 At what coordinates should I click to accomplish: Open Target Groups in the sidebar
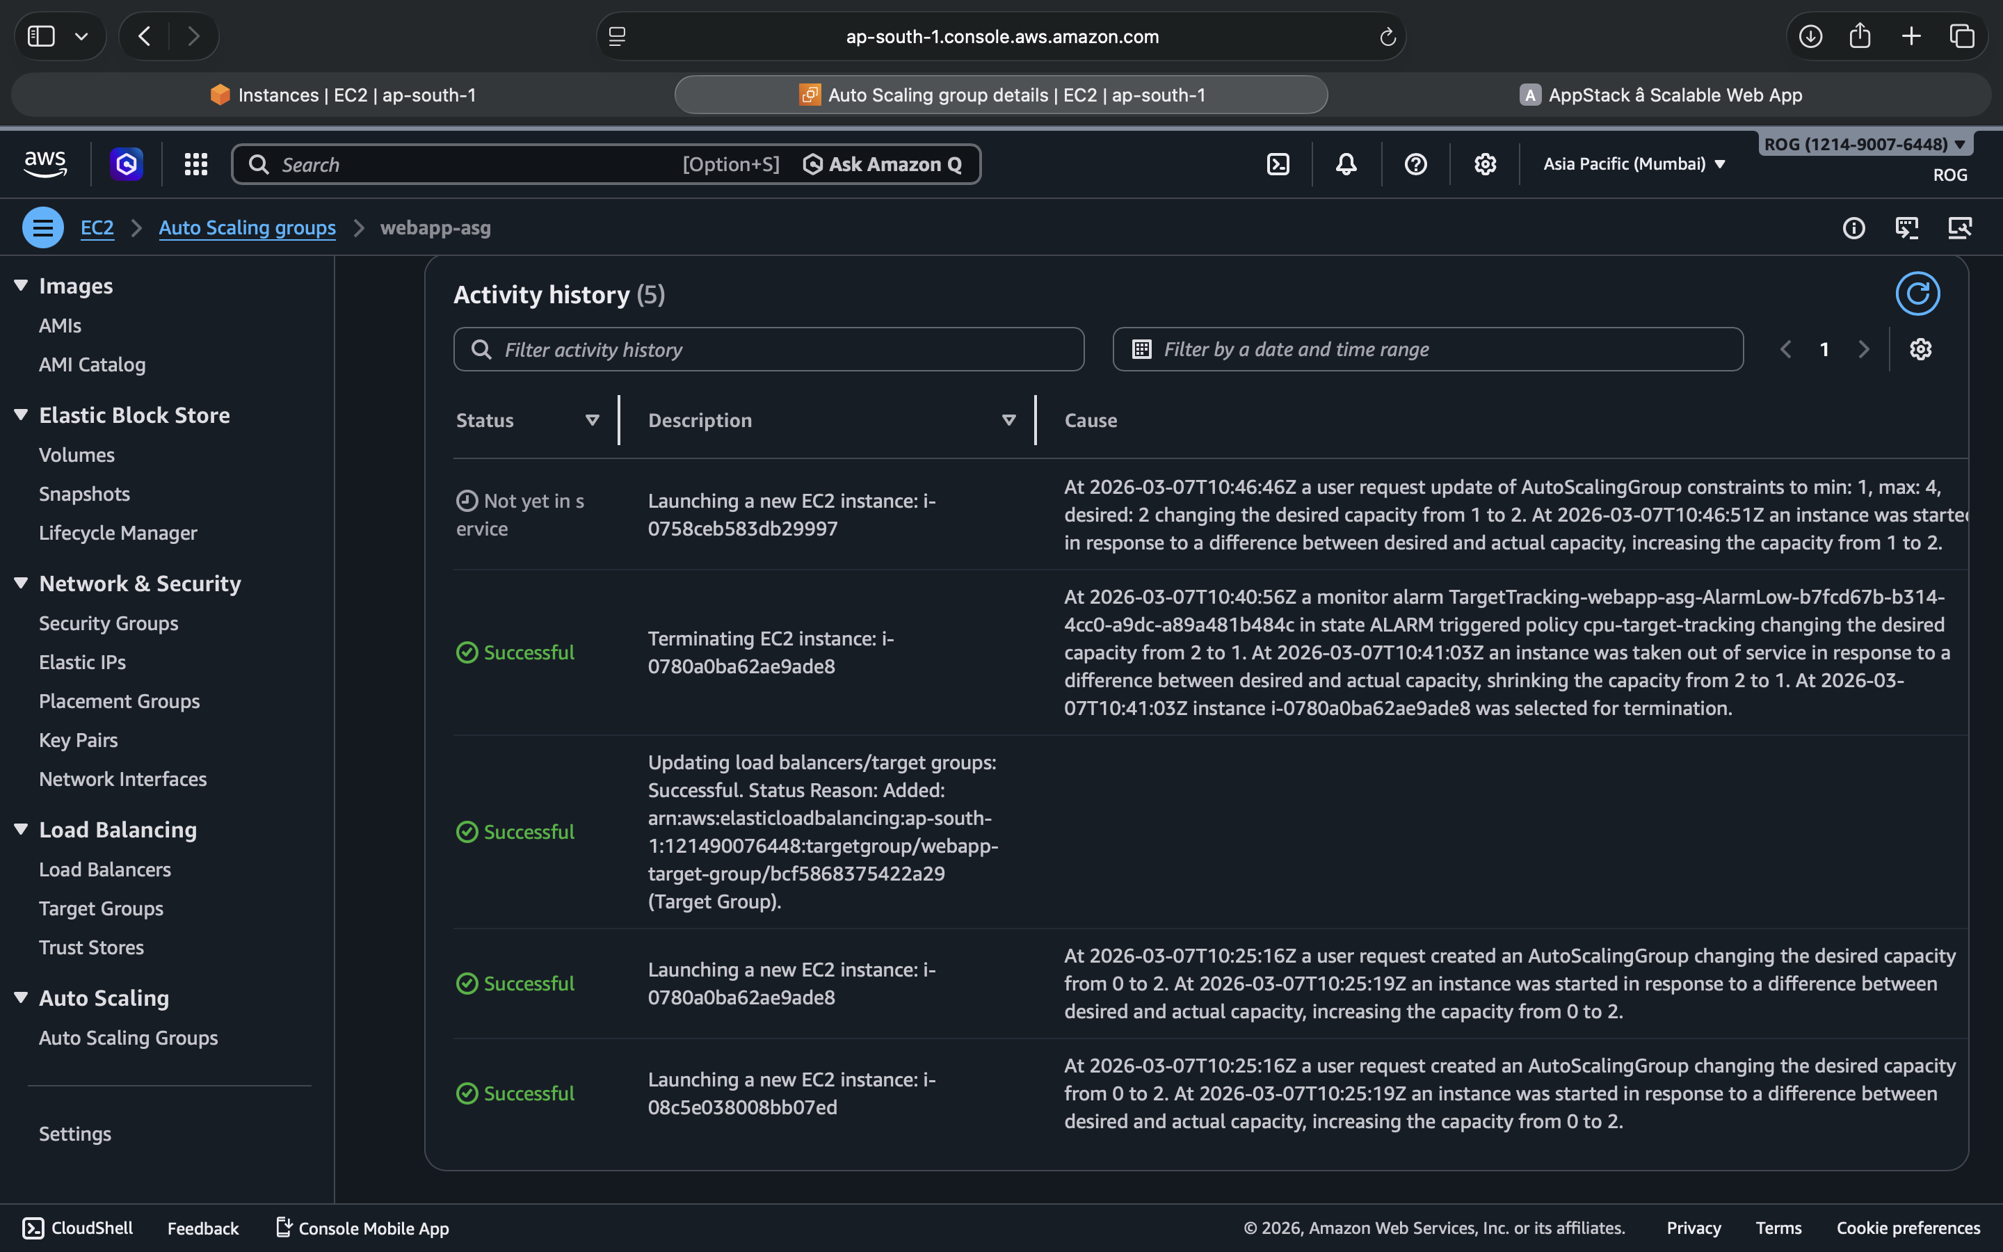pos(101,908)
